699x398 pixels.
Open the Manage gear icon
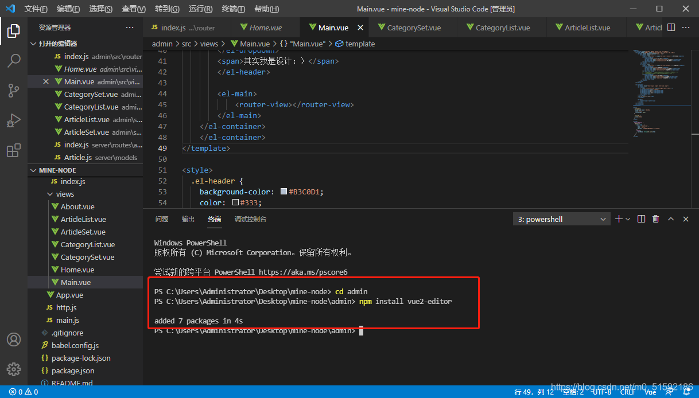14,369
